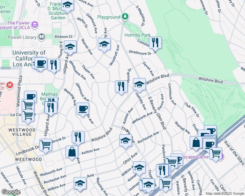Click the Westwood Village label

click(22, 132)
